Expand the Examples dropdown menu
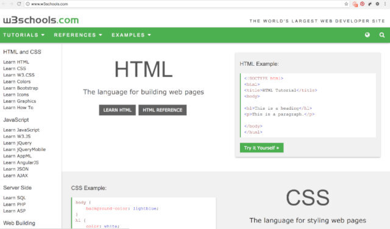The image size is (390, 229). click(132, 35)
